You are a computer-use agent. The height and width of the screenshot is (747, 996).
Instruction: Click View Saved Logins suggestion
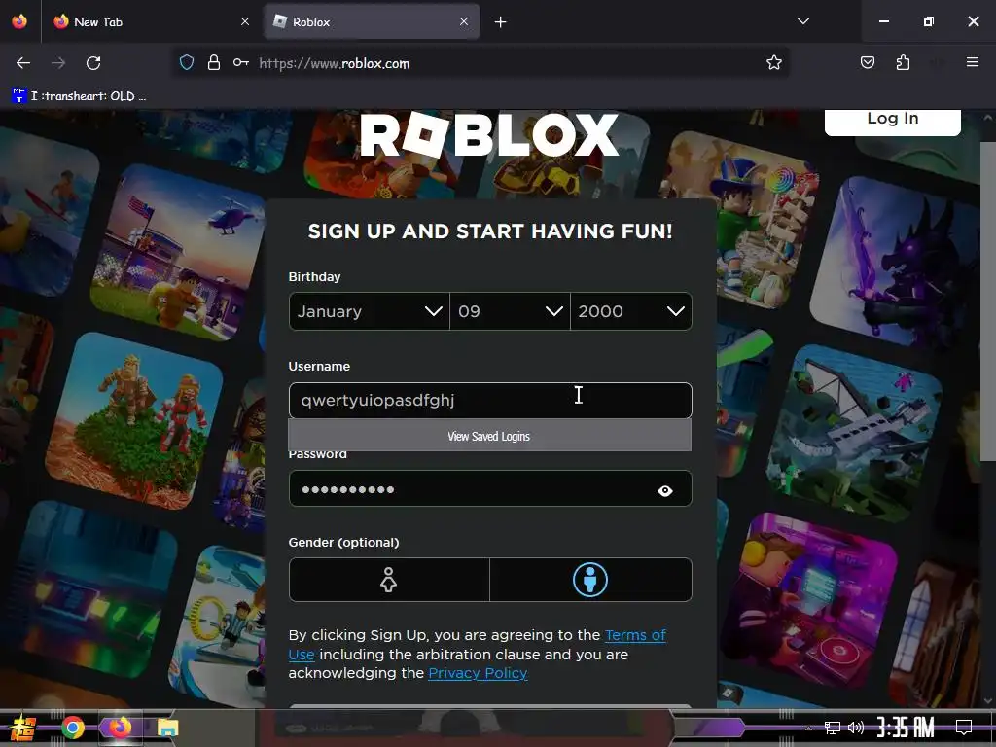coord(489,436)
